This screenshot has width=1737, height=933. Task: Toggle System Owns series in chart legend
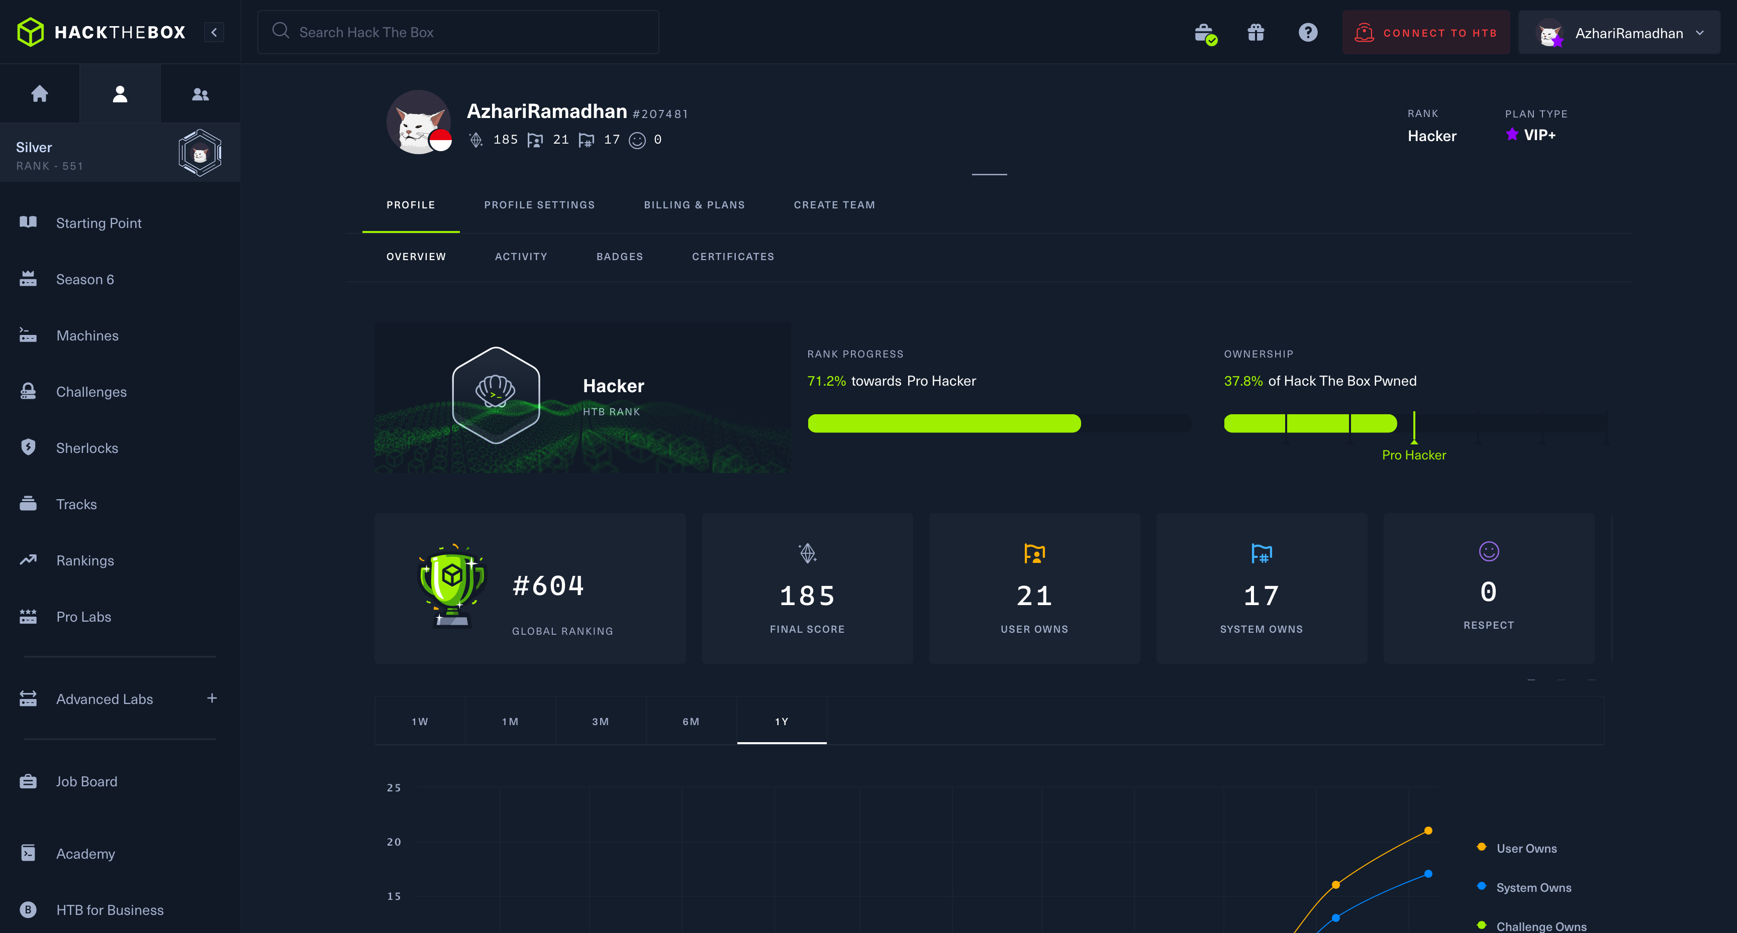[1524, 887]
